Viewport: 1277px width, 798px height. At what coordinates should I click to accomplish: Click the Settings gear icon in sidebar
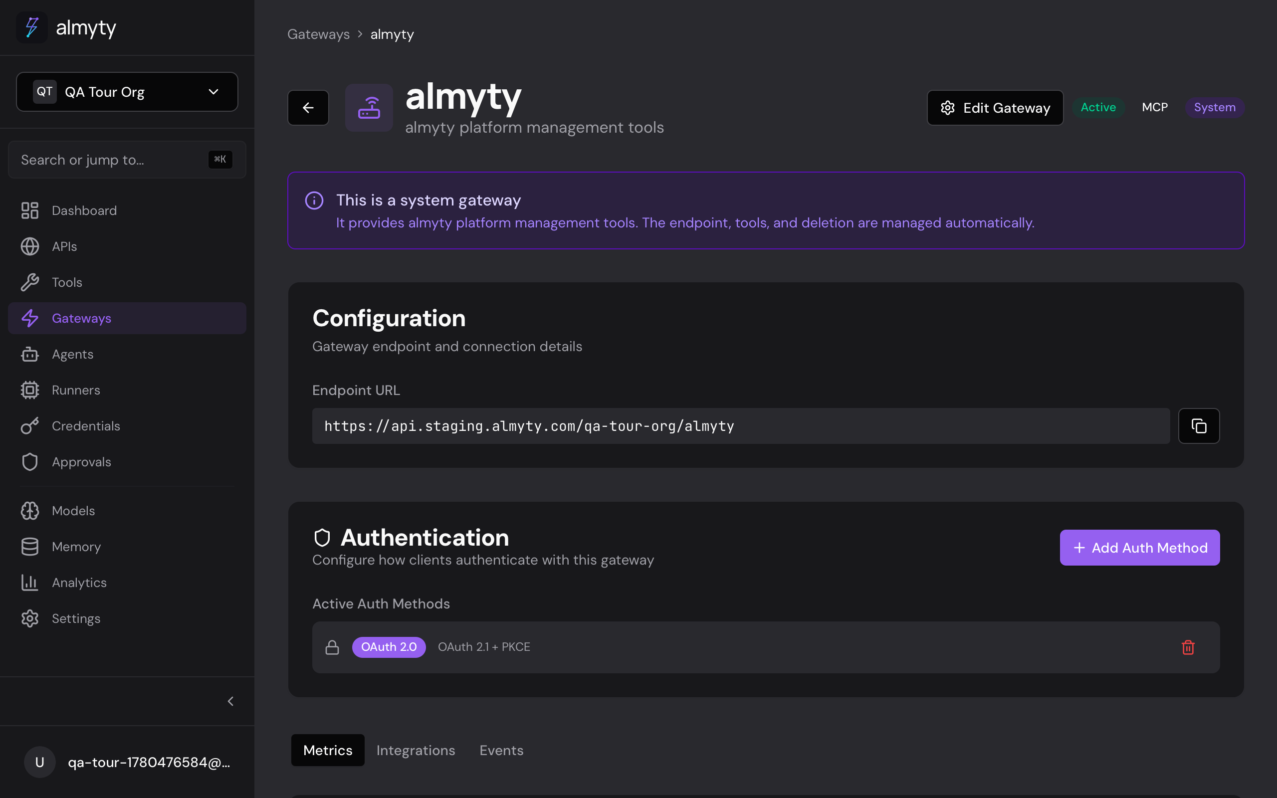(30, 618)
